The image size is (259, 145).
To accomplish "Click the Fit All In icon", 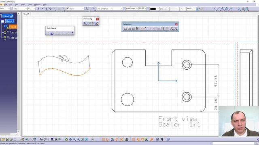I will (x=66, y=139).
